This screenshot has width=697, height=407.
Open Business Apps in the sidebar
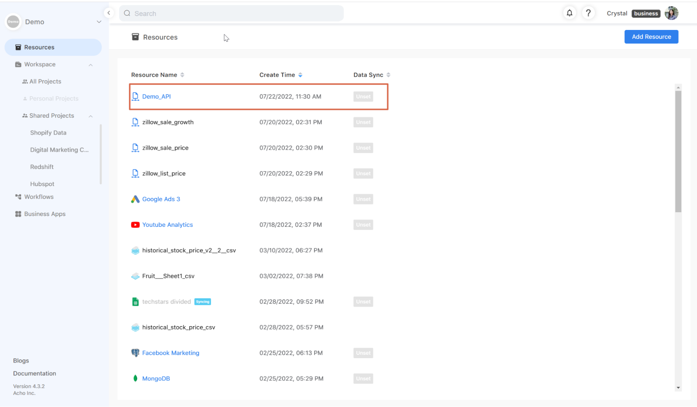coord(45,214)
